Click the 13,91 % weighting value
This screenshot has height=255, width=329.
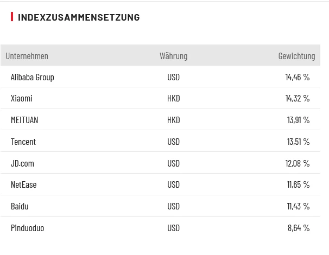point(298,120)
